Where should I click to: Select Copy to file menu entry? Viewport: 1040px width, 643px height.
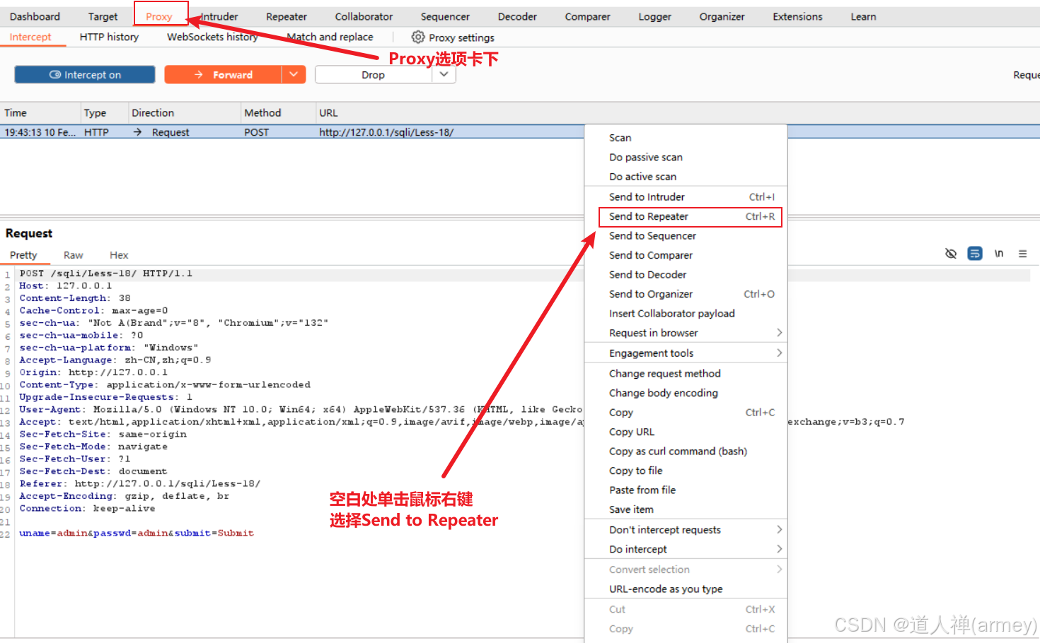[x=686, y=471]
